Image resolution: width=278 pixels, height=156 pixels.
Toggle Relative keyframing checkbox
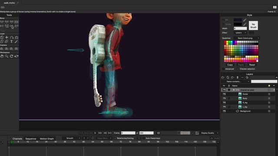point(115,138)
